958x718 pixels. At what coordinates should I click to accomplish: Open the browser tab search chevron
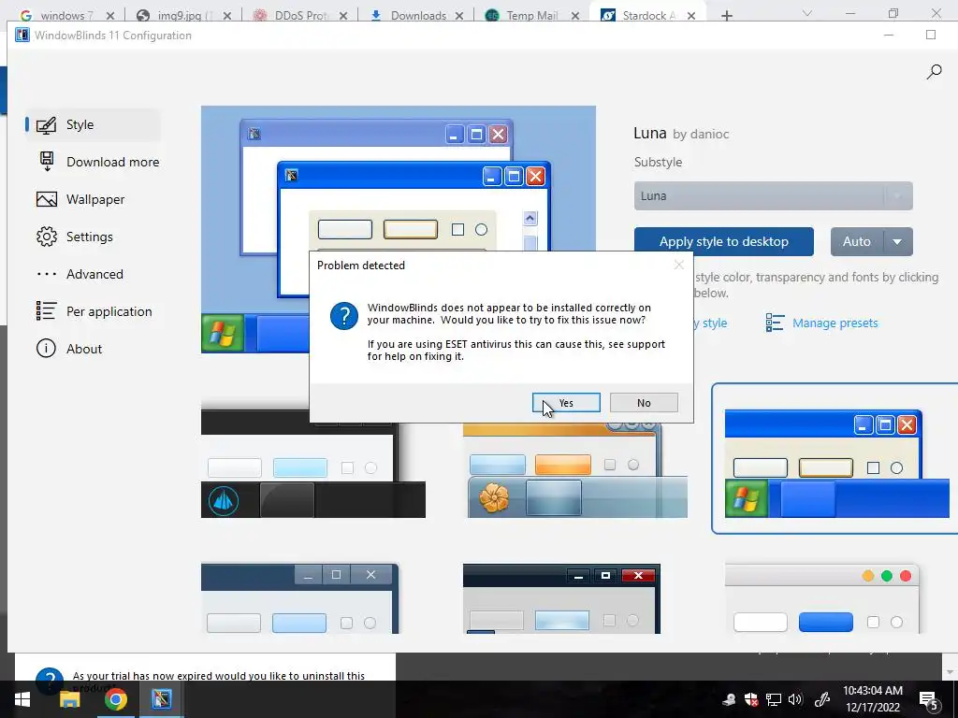pos(807,13)
